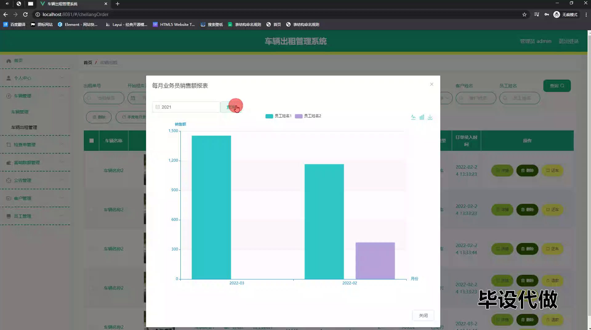Bookmark this page with star icon
This screenshot has height=330, width=591.
(524, 14)
